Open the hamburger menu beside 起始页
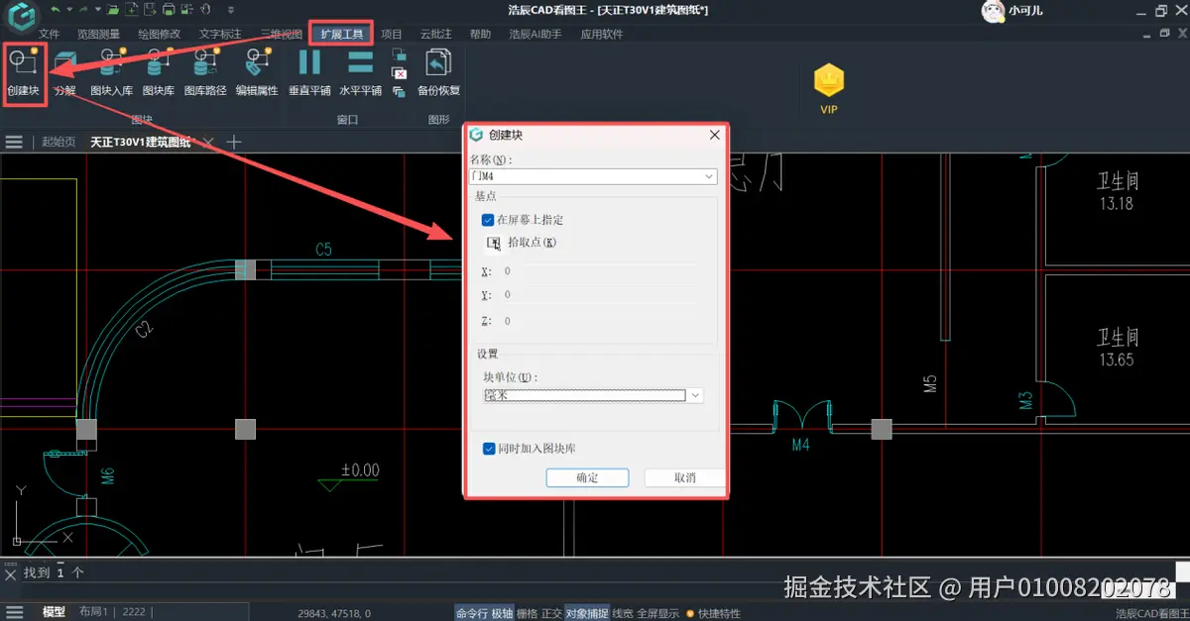This screenshot has width=1190, height=621. point(14,142)
